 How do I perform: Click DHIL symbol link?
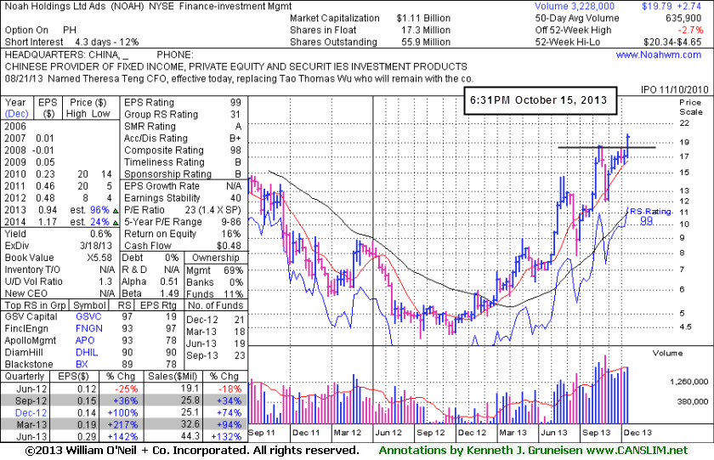tap(87, 353)
